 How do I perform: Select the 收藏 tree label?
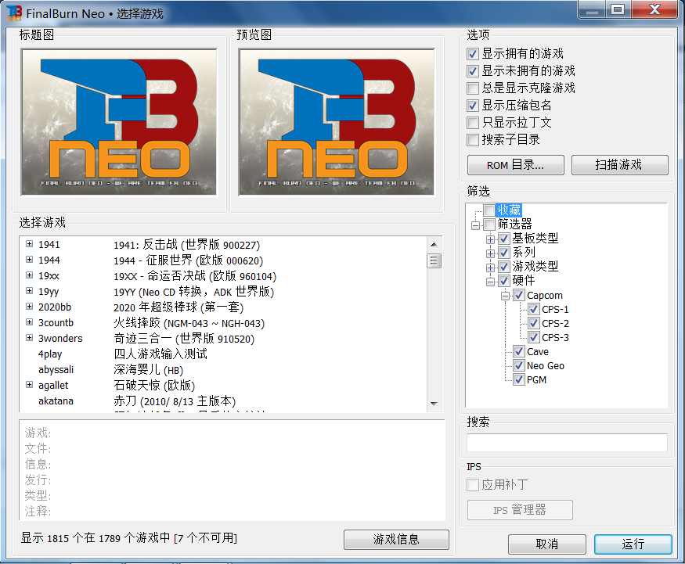[509, 210]
